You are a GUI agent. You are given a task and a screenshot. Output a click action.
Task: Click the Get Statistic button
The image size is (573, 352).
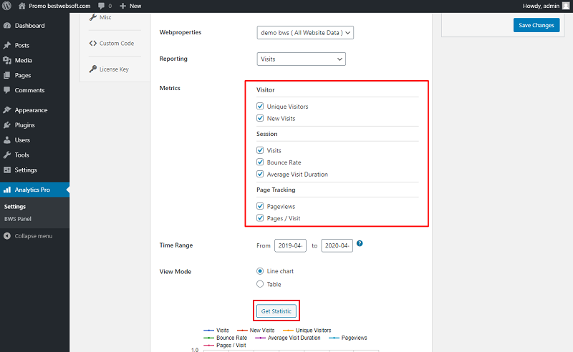(x=276, y=311)
